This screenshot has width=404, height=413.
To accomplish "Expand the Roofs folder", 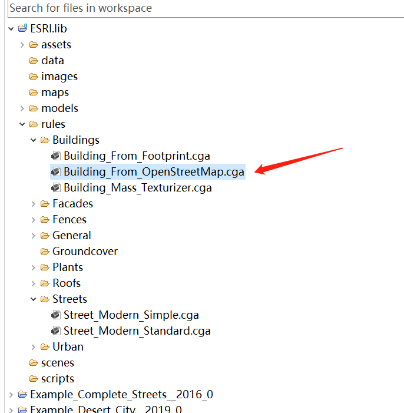I will 33,283.
